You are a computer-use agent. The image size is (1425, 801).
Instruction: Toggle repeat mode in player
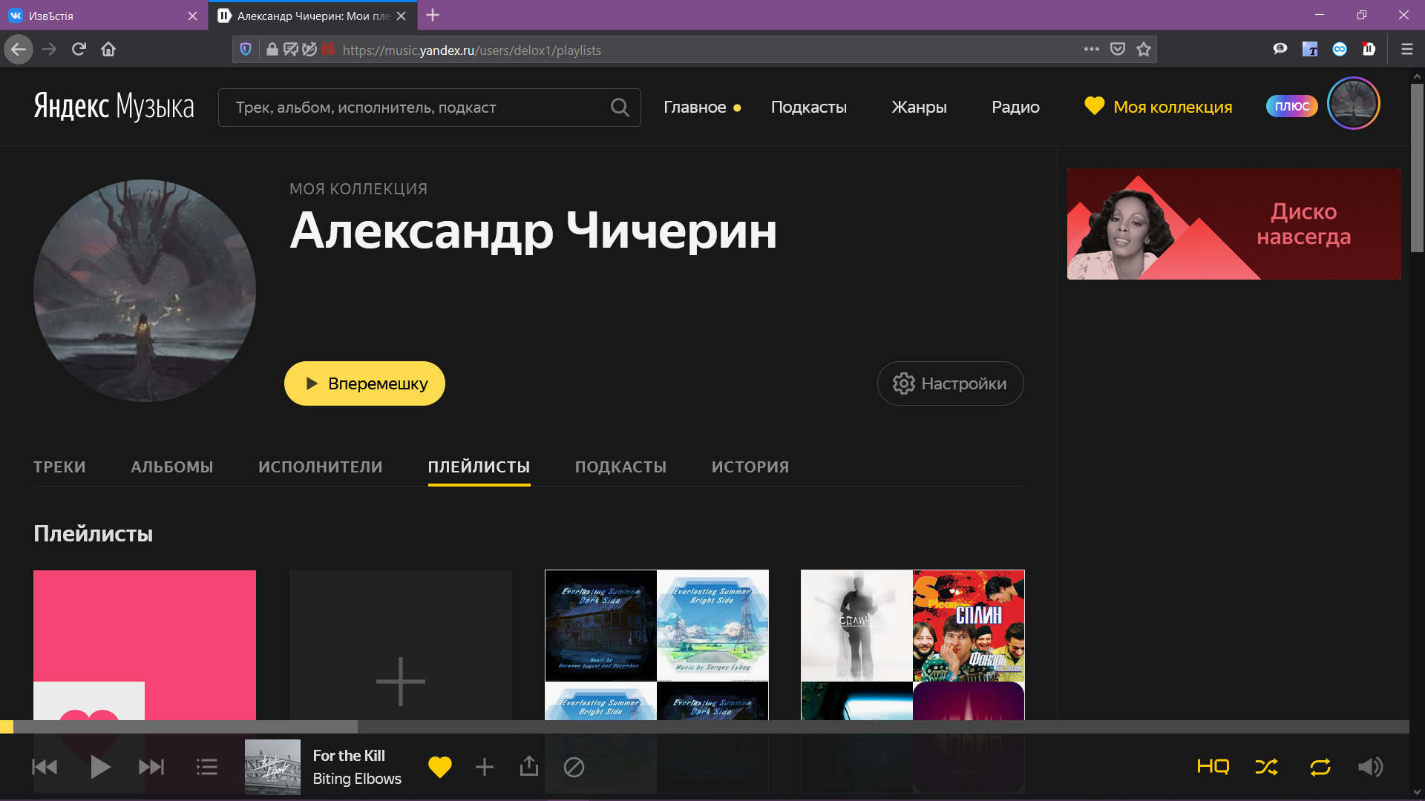(1320, 767)
